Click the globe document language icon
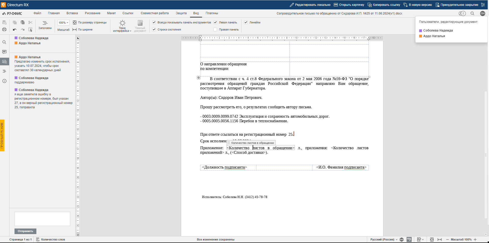This screenshot has height=243, width=489. coord(401,239)
